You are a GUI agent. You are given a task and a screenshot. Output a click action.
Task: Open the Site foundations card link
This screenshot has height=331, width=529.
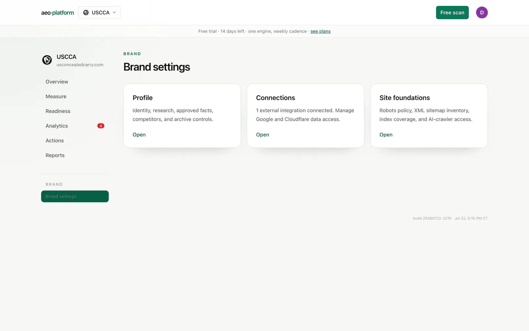pos(386,135)
